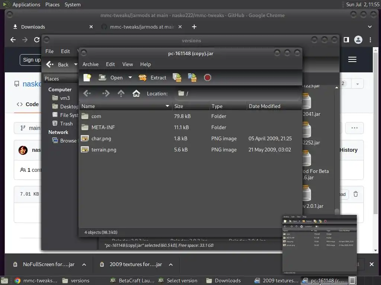Select vm3 in Places sidebar
This screenshot has height=285, width=381.
61,98
